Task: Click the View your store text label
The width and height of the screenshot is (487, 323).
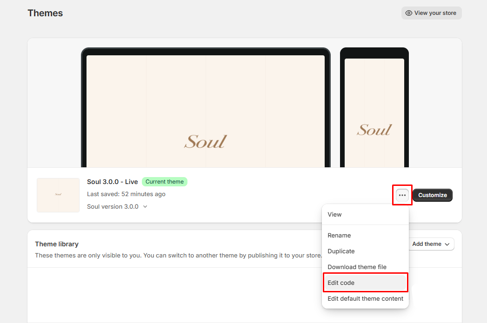Action: (x=435, y=13)
